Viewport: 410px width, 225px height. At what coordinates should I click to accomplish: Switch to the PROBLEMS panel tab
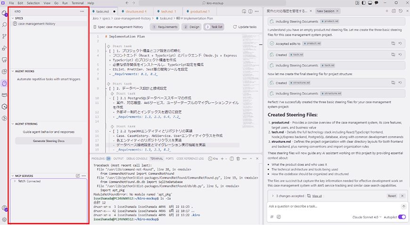point(101,158)
